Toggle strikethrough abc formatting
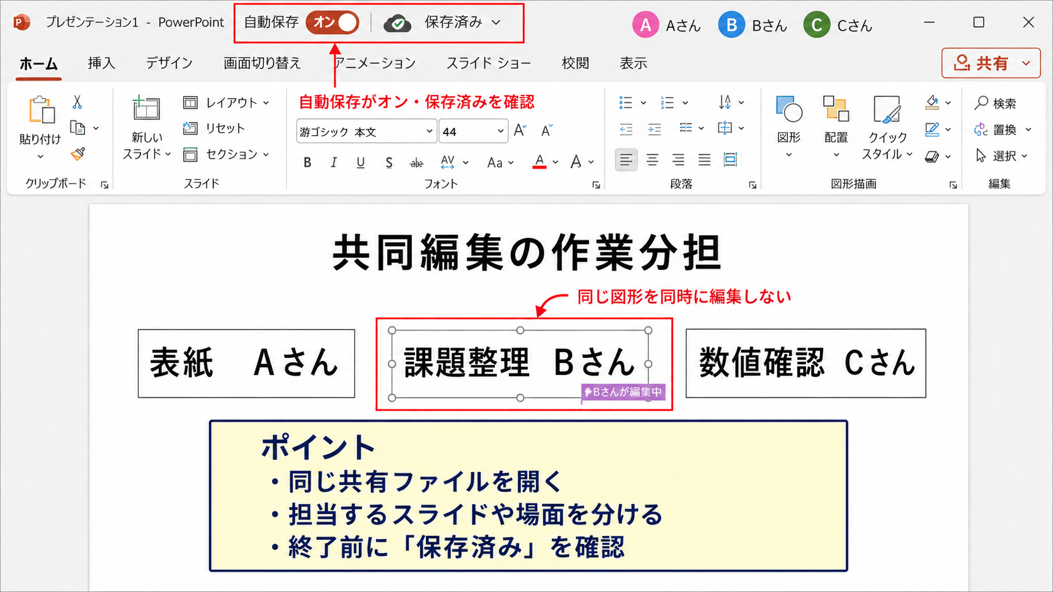The image size is (1053, 592). (416, 163)
